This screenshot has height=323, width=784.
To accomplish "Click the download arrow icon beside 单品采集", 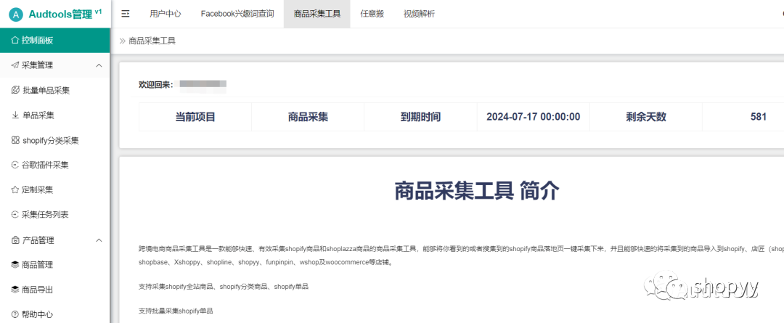I will tap(15, 115).
